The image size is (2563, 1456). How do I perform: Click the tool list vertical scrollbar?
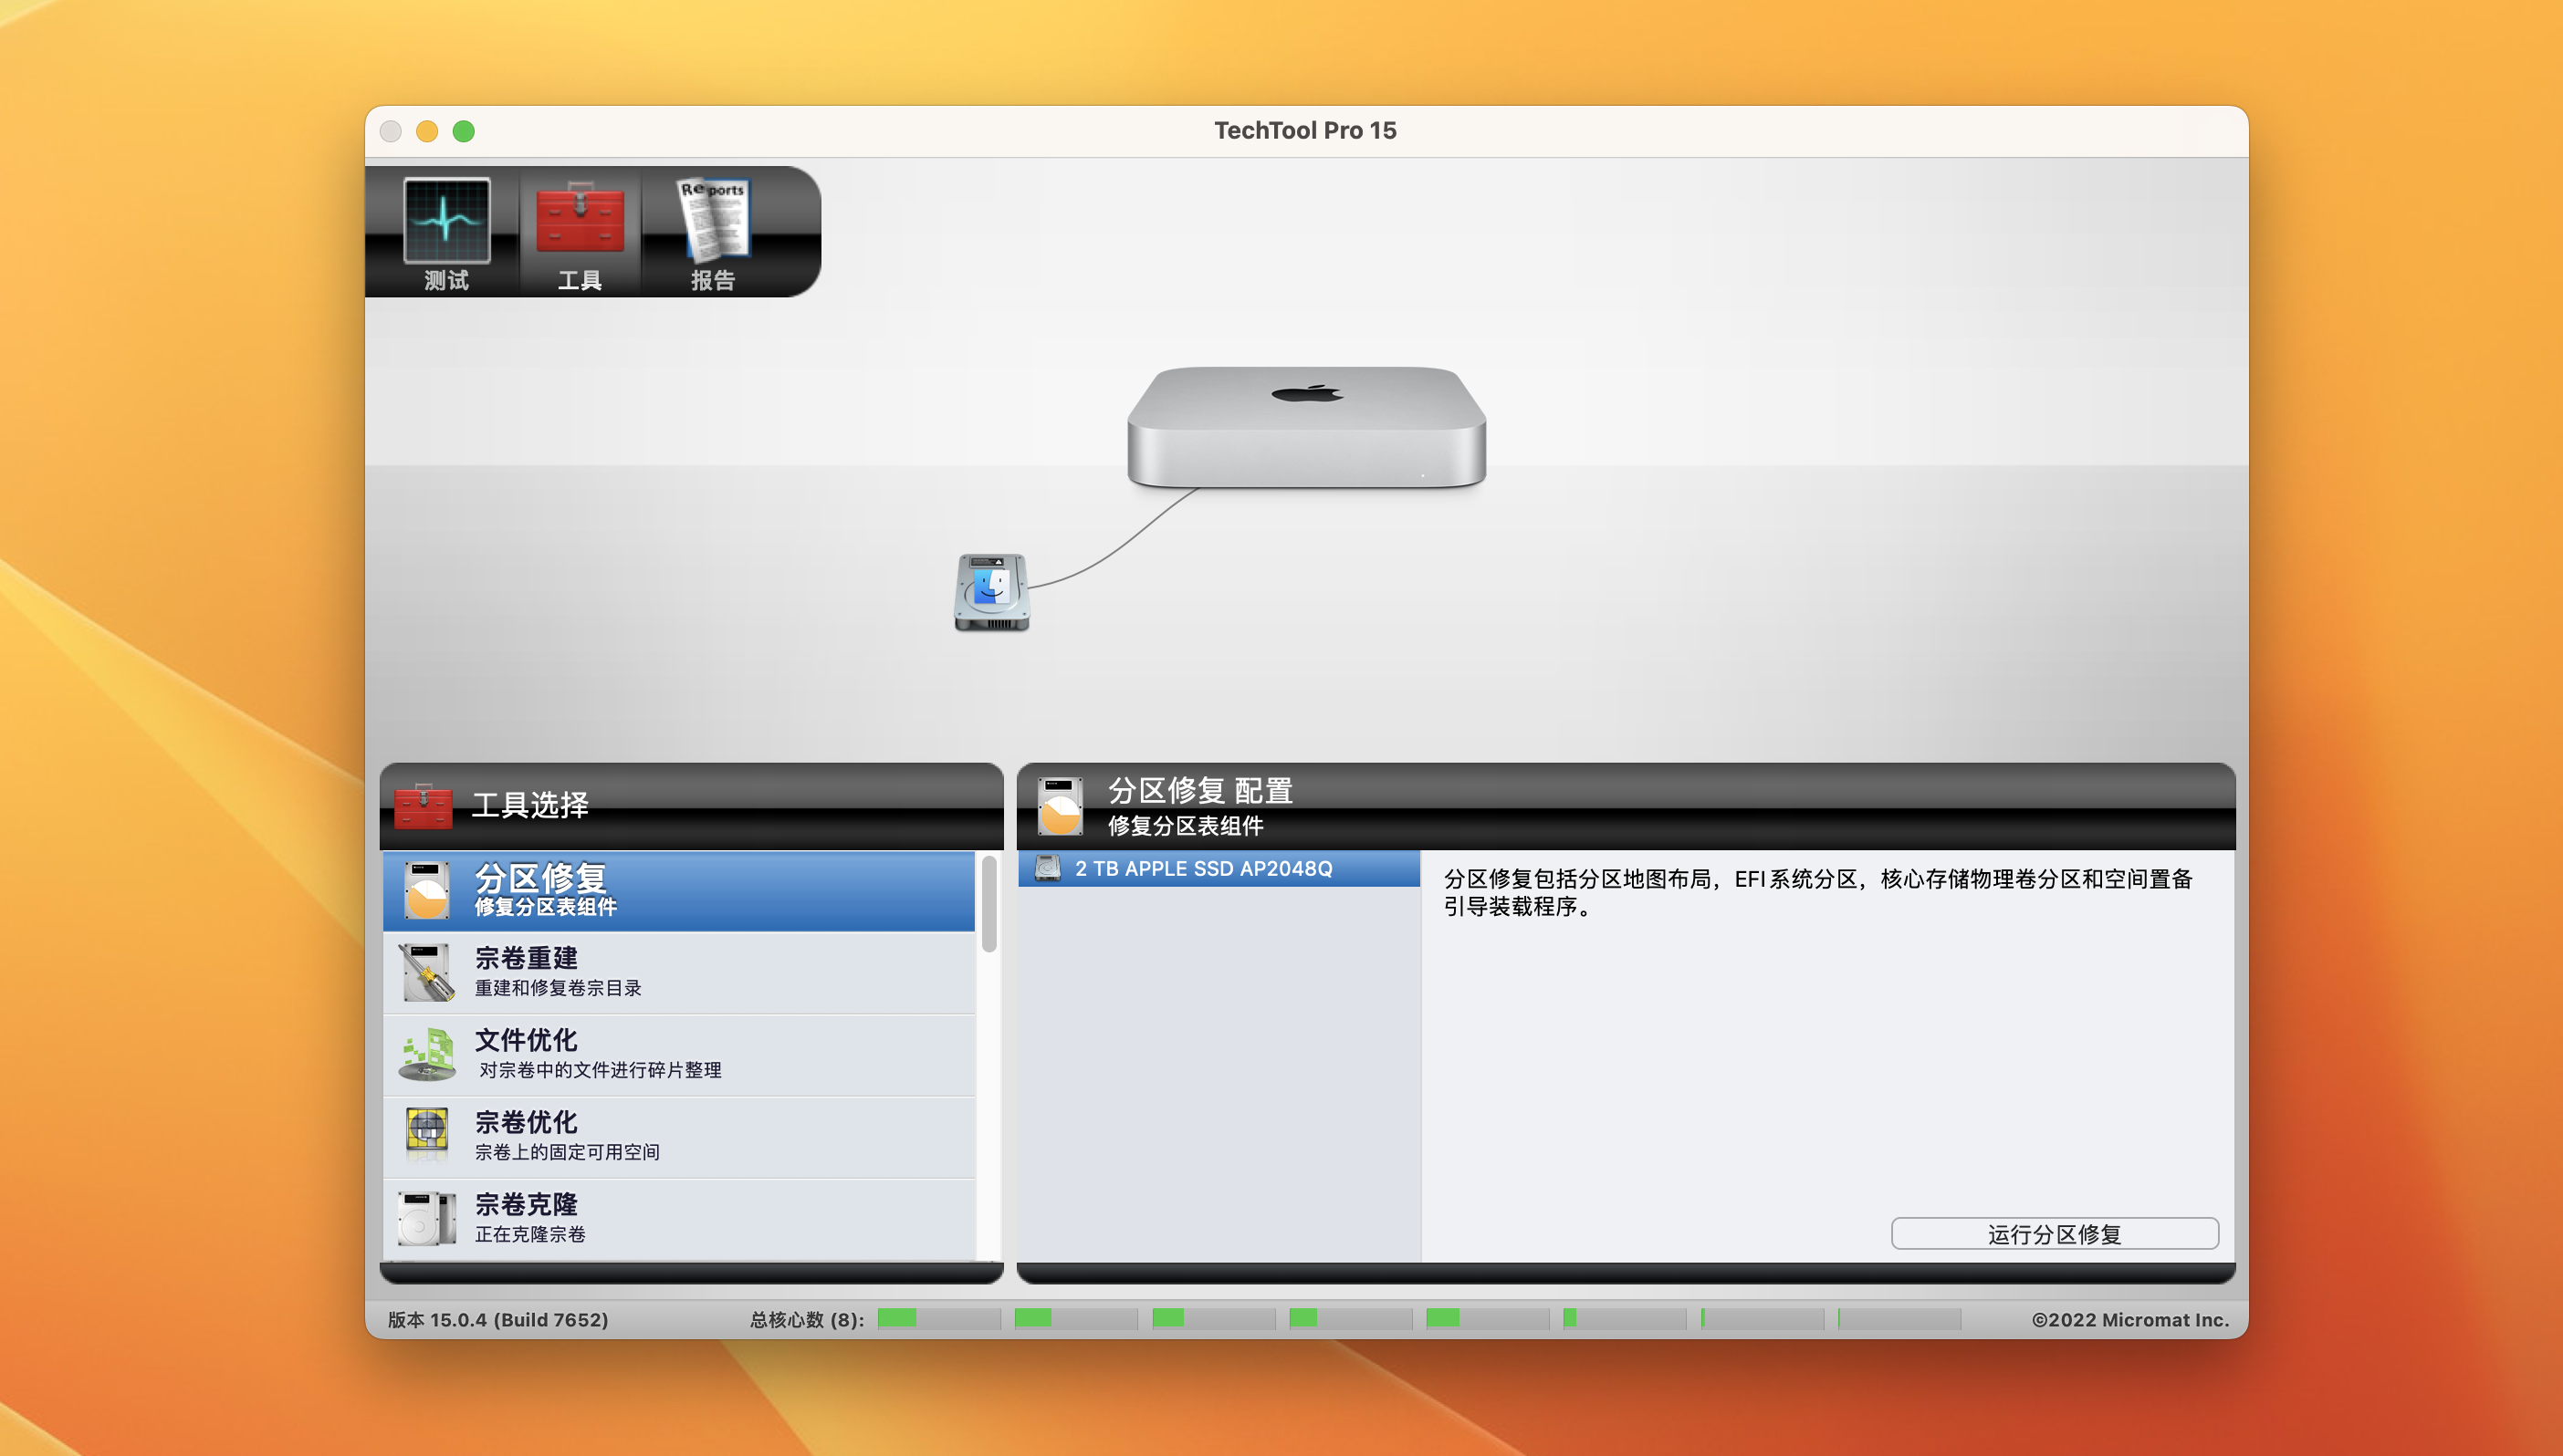[x=989, y=905]
